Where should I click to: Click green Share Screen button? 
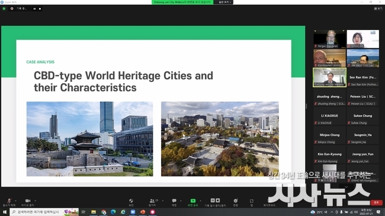[193, 202]
